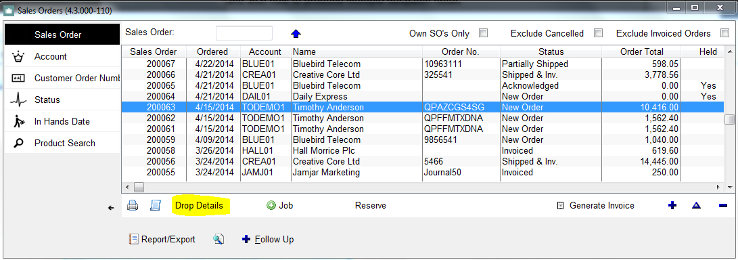Click the Drop Details button
The image size is (738, 260).
coord(199,206)
